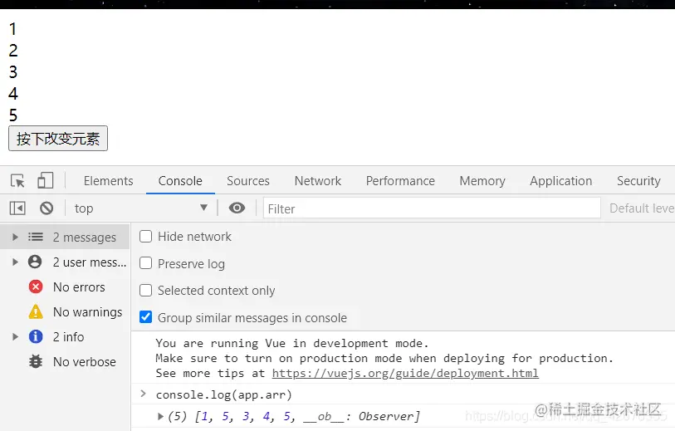Hide the console sidebar icon

17,208
